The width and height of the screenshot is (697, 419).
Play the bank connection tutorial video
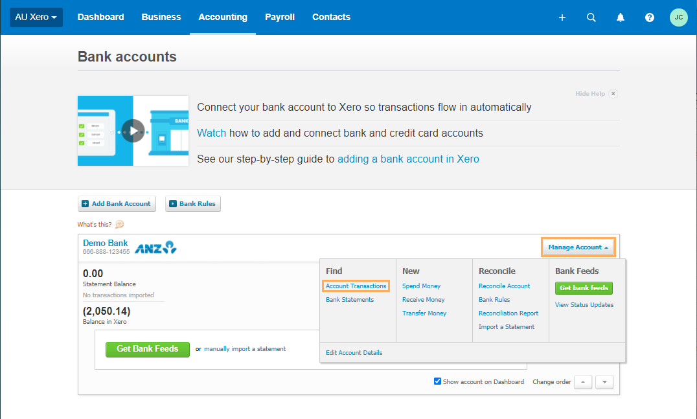pos(133,131)
